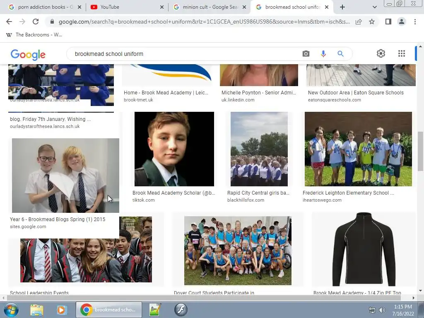This screenshot has width=424, height=318.
Task: Share this page via the share icon
Action: 359,22
